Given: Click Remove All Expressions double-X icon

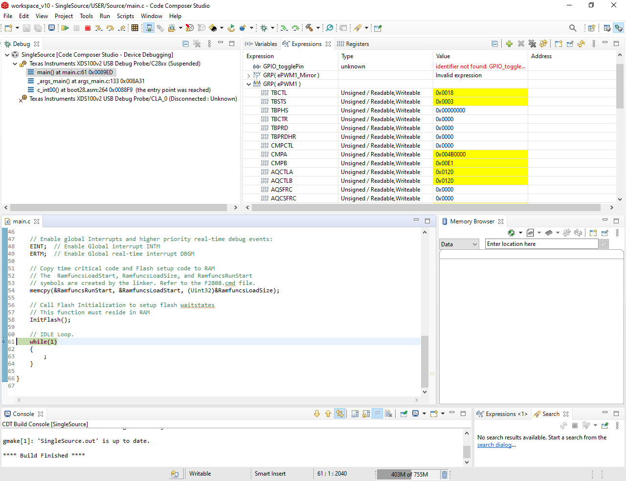Looking at the screenshot, I should coord(533,44).
